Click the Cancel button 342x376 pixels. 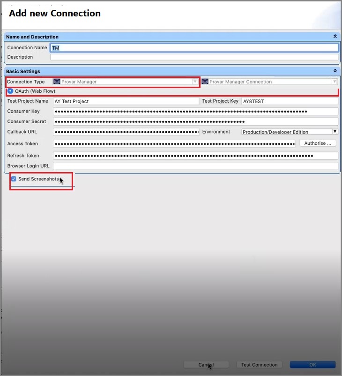[x=206, y=365]
